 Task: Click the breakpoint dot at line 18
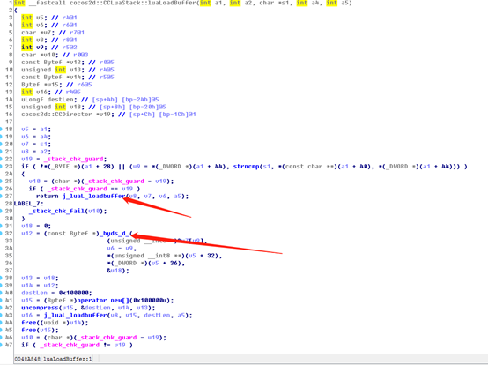pyautogui.click(x=1, y=129)
